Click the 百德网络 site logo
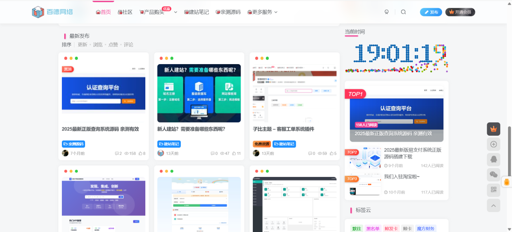The height and width of the screenshot is (232, 512). 52,12
